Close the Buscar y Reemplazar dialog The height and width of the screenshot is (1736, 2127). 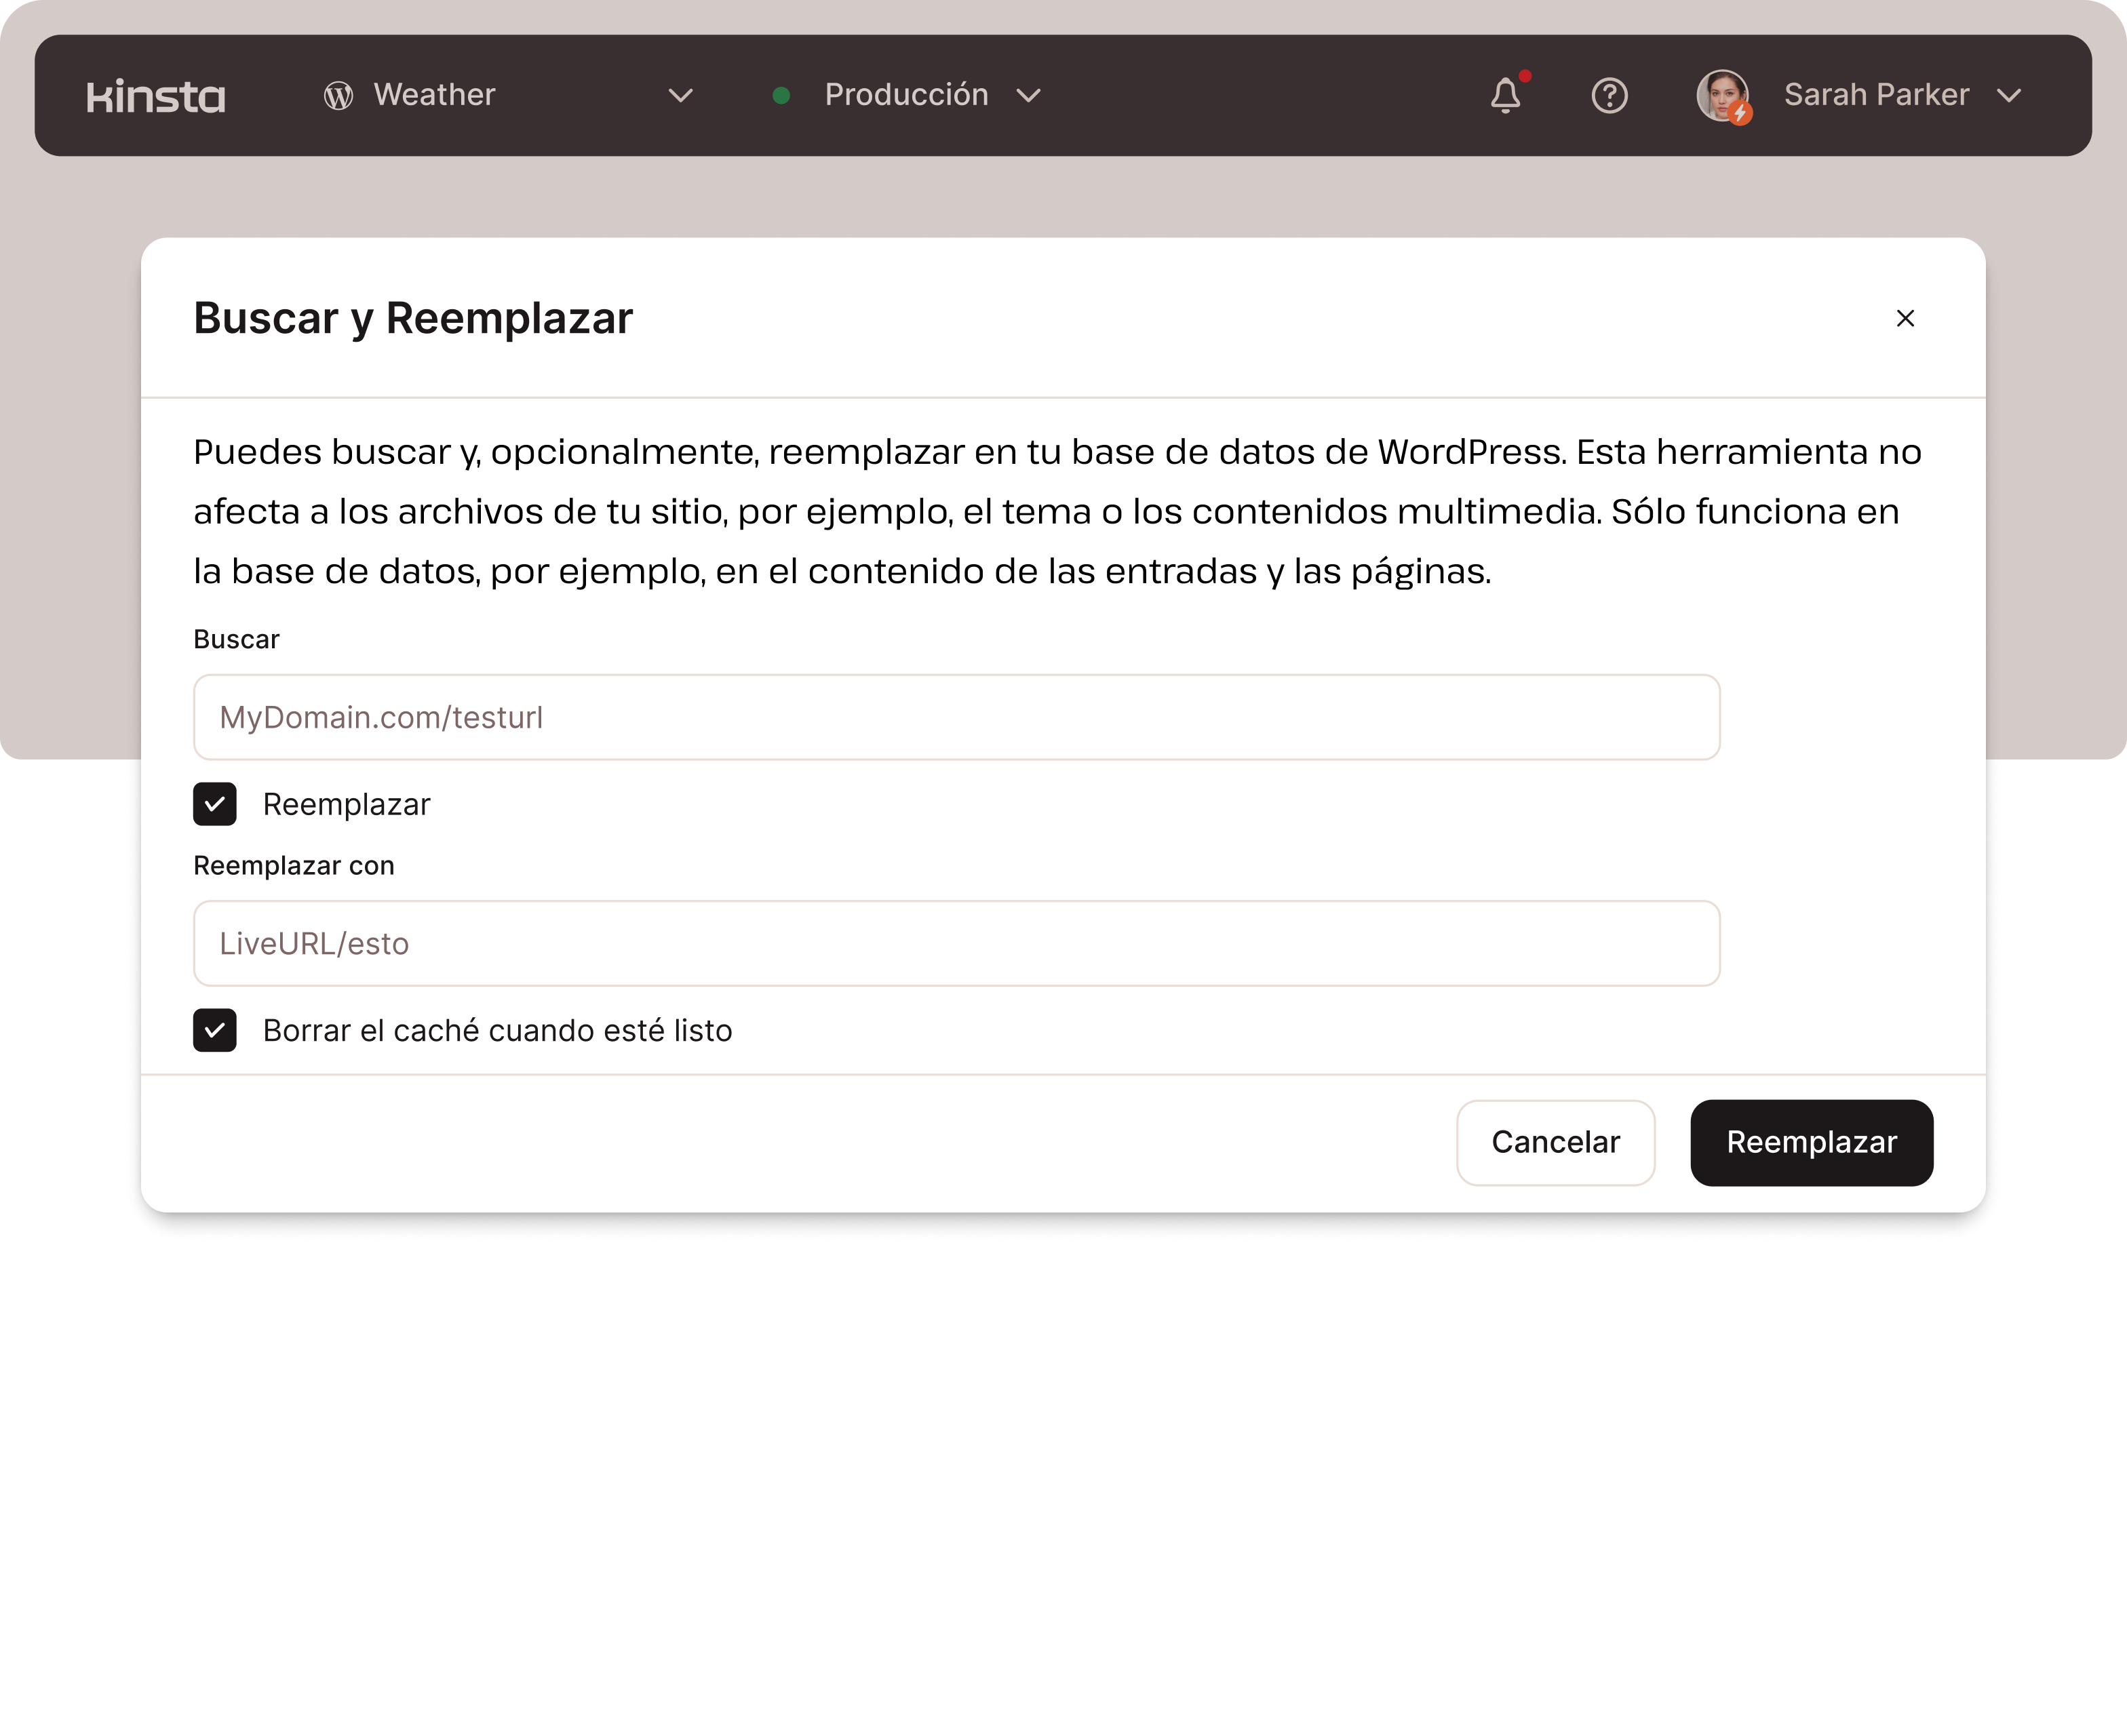point(1905,318)
